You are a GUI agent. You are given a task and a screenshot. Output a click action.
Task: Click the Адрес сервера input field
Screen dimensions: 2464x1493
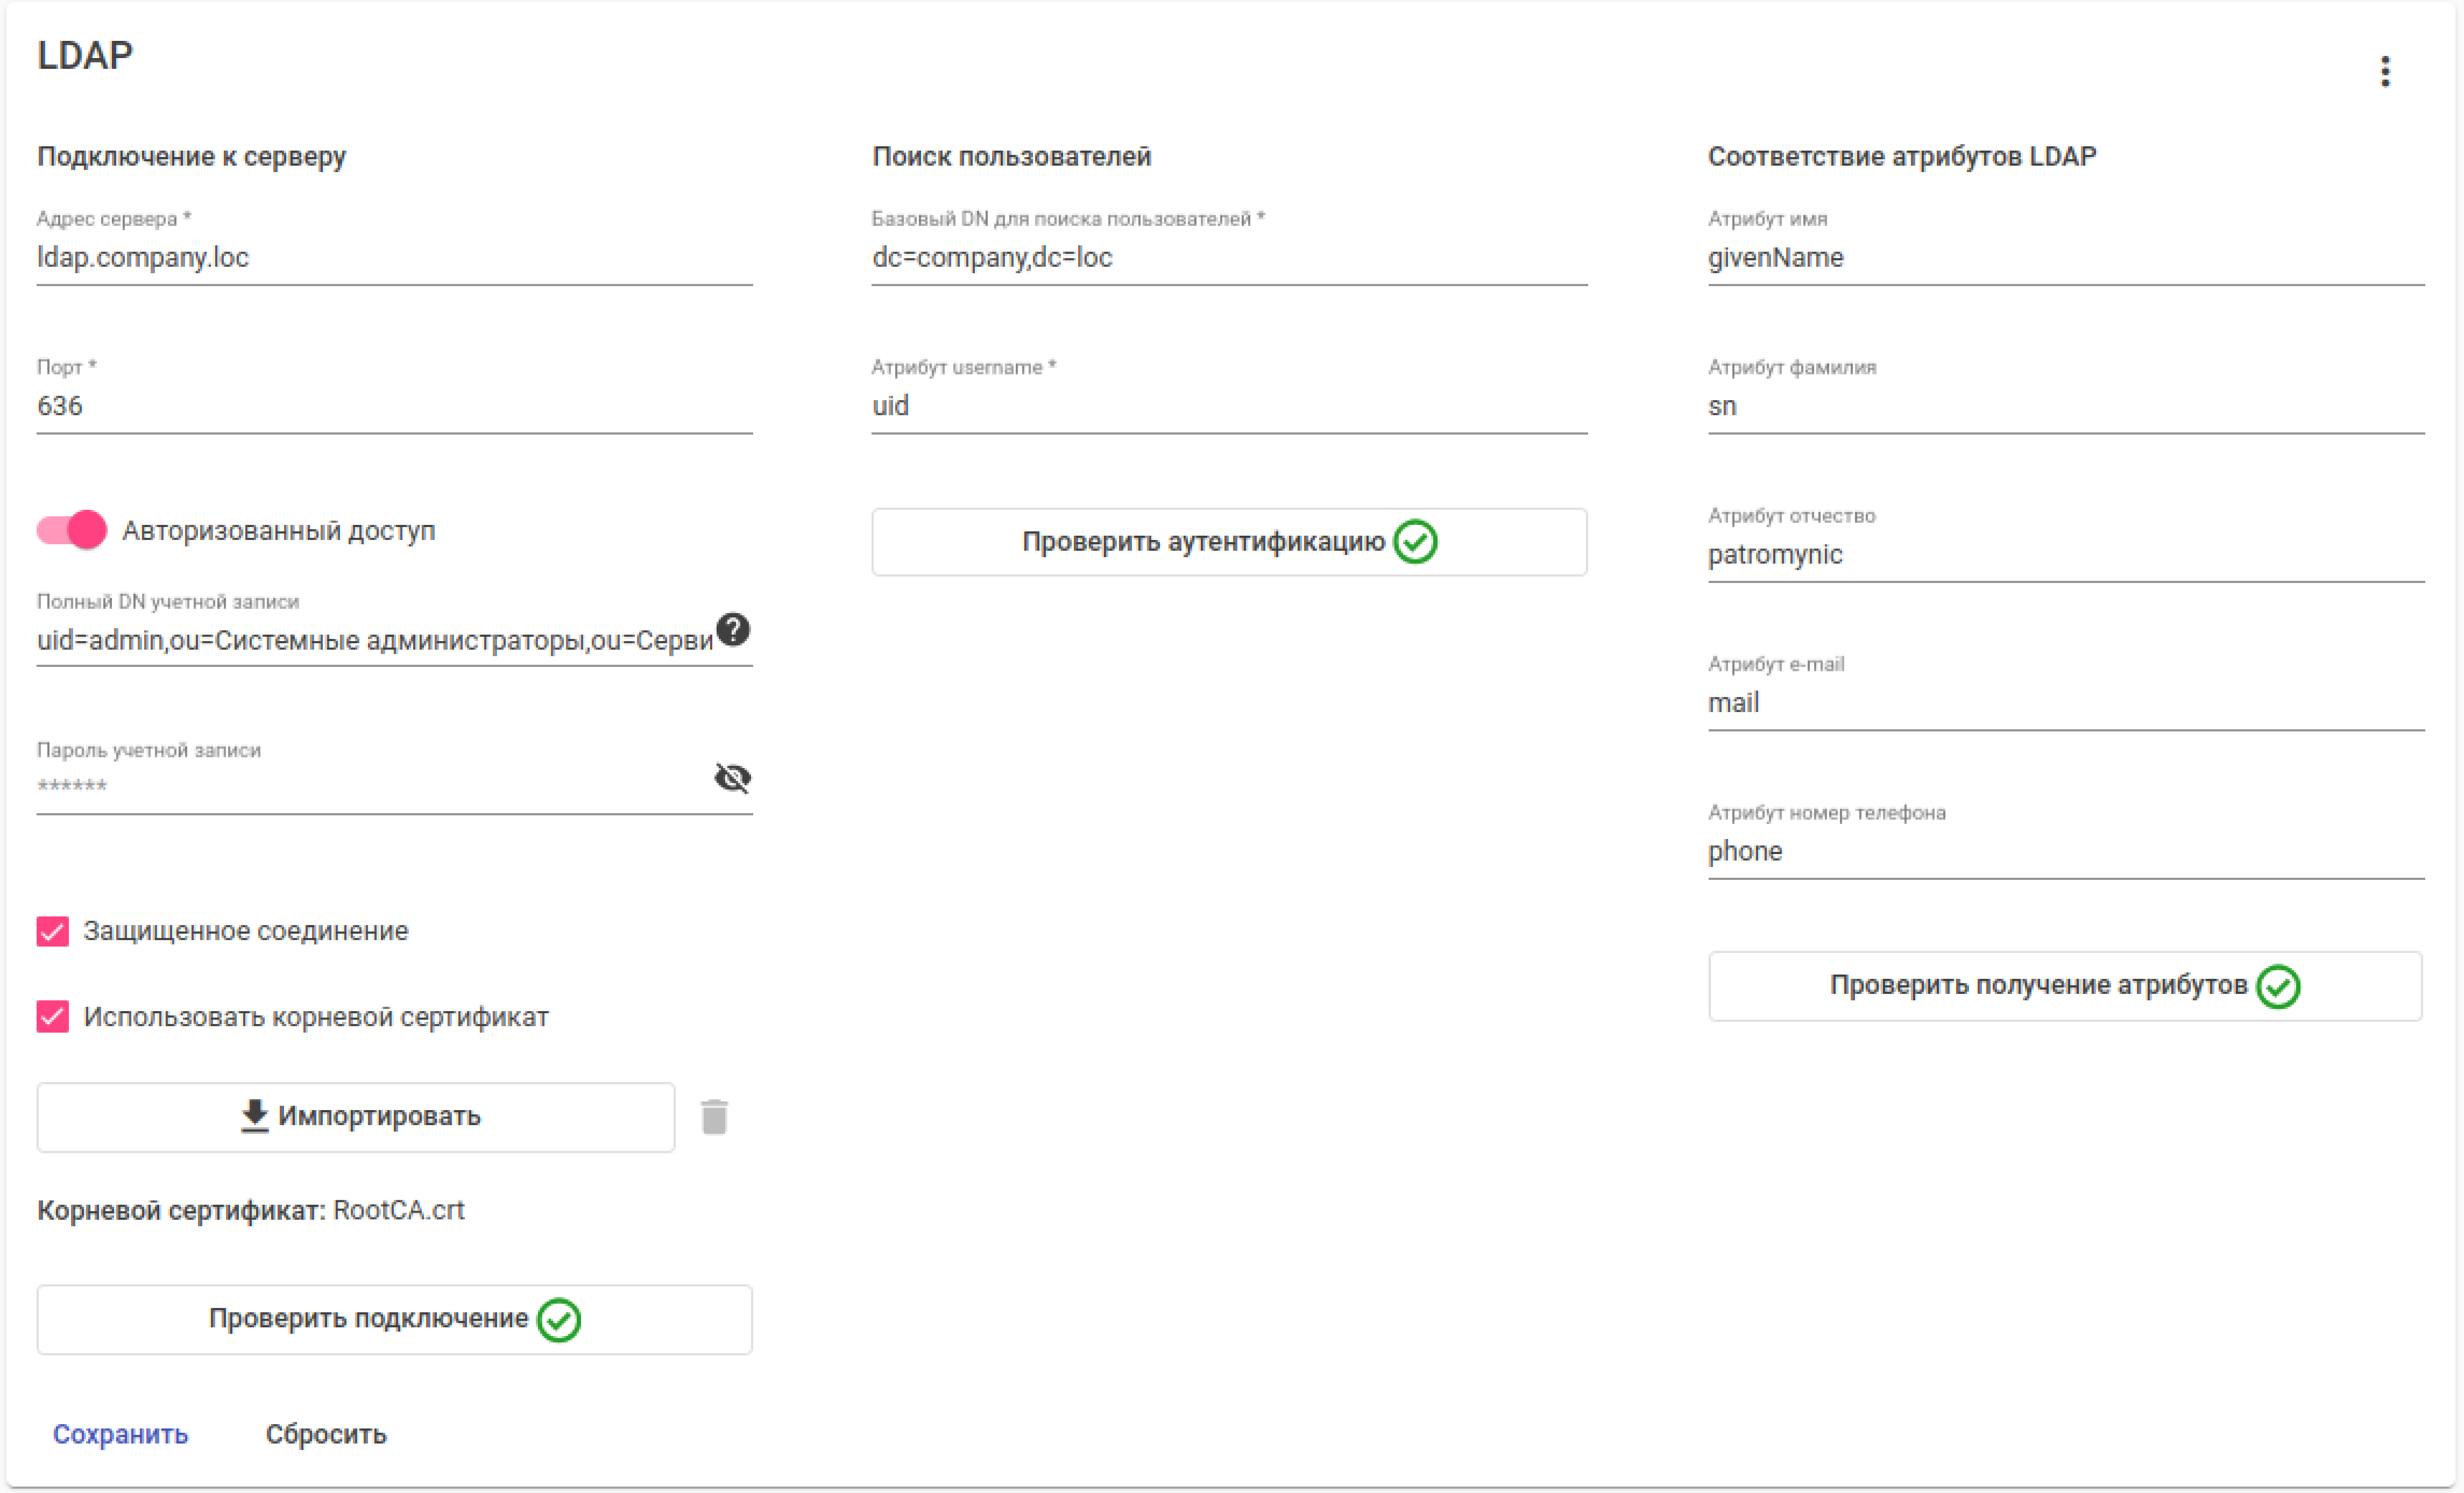[x=394, y=258]
